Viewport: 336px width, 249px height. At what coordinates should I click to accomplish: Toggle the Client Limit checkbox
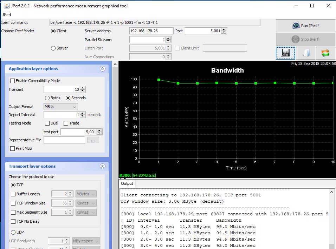(x=177, y=48)
